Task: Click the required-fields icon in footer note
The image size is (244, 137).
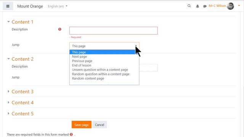Action: click(x=71, y=134)
